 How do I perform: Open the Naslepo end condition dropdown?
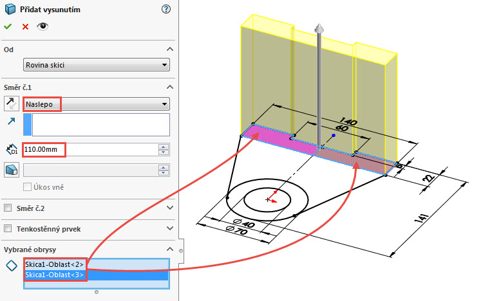click(97, 104)
